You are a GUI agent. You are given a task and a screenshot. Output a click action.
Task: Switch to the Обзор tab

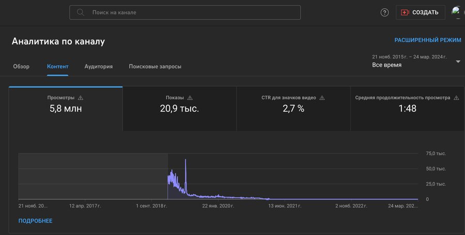coord(21,67)
